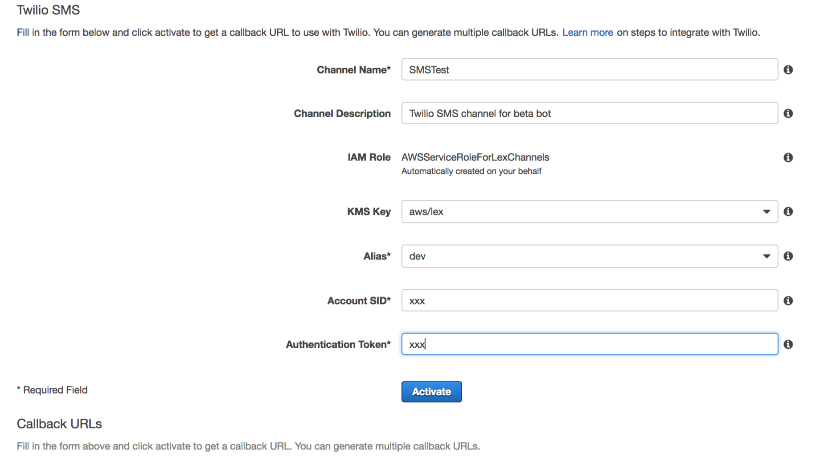Focus the Authentication Token input

(590, 344)
